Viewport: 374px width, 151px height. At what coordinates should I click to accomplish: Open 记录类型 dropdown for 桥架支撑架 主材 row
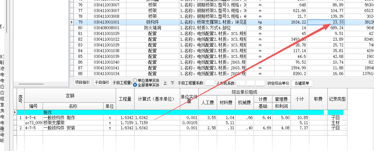(x=345, y=123)
